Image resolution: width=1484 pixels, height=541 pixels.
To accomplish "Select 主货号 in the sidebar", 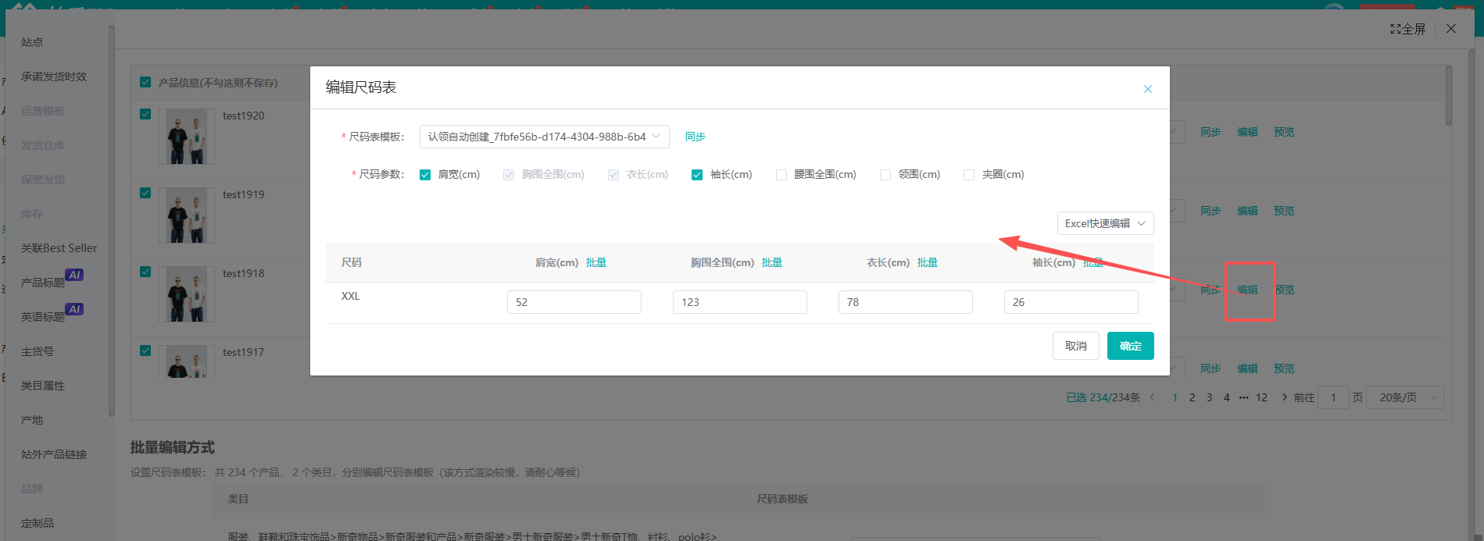I will [38, 351].
